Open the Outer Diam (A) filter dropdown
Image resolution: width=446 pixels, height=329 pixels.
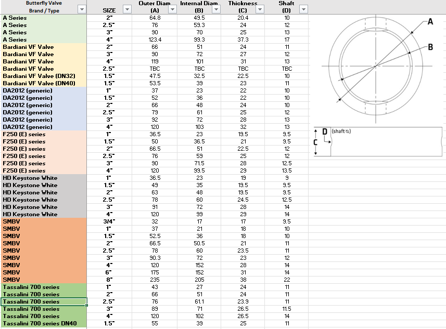click(x=172, y=9)
